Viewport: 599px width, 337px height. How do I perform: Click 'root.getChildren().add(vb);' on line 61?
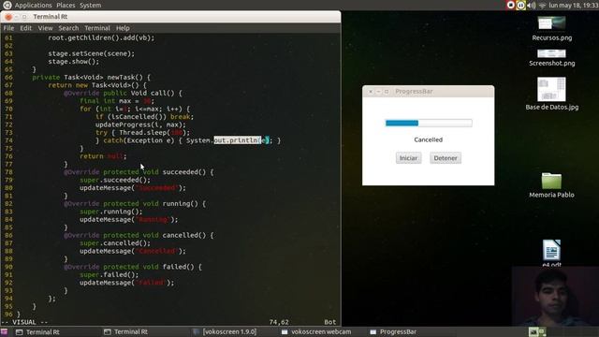coord(101,37)
